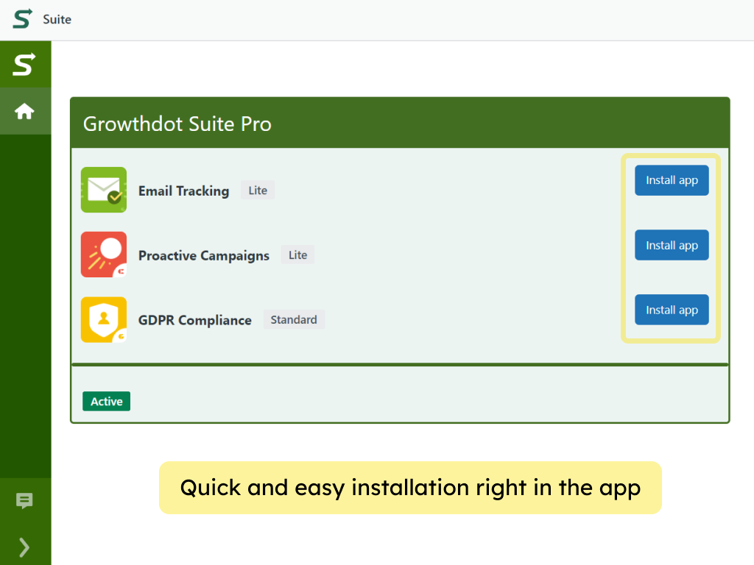754x565 pixels.
Task: Install the Proactive Campaigns app
Action: pyautogui.click(x=671, y=245)
